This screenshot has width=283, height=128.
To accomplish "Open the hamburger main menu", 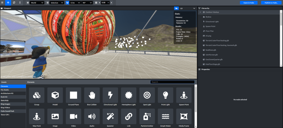I will coord(2,2).
